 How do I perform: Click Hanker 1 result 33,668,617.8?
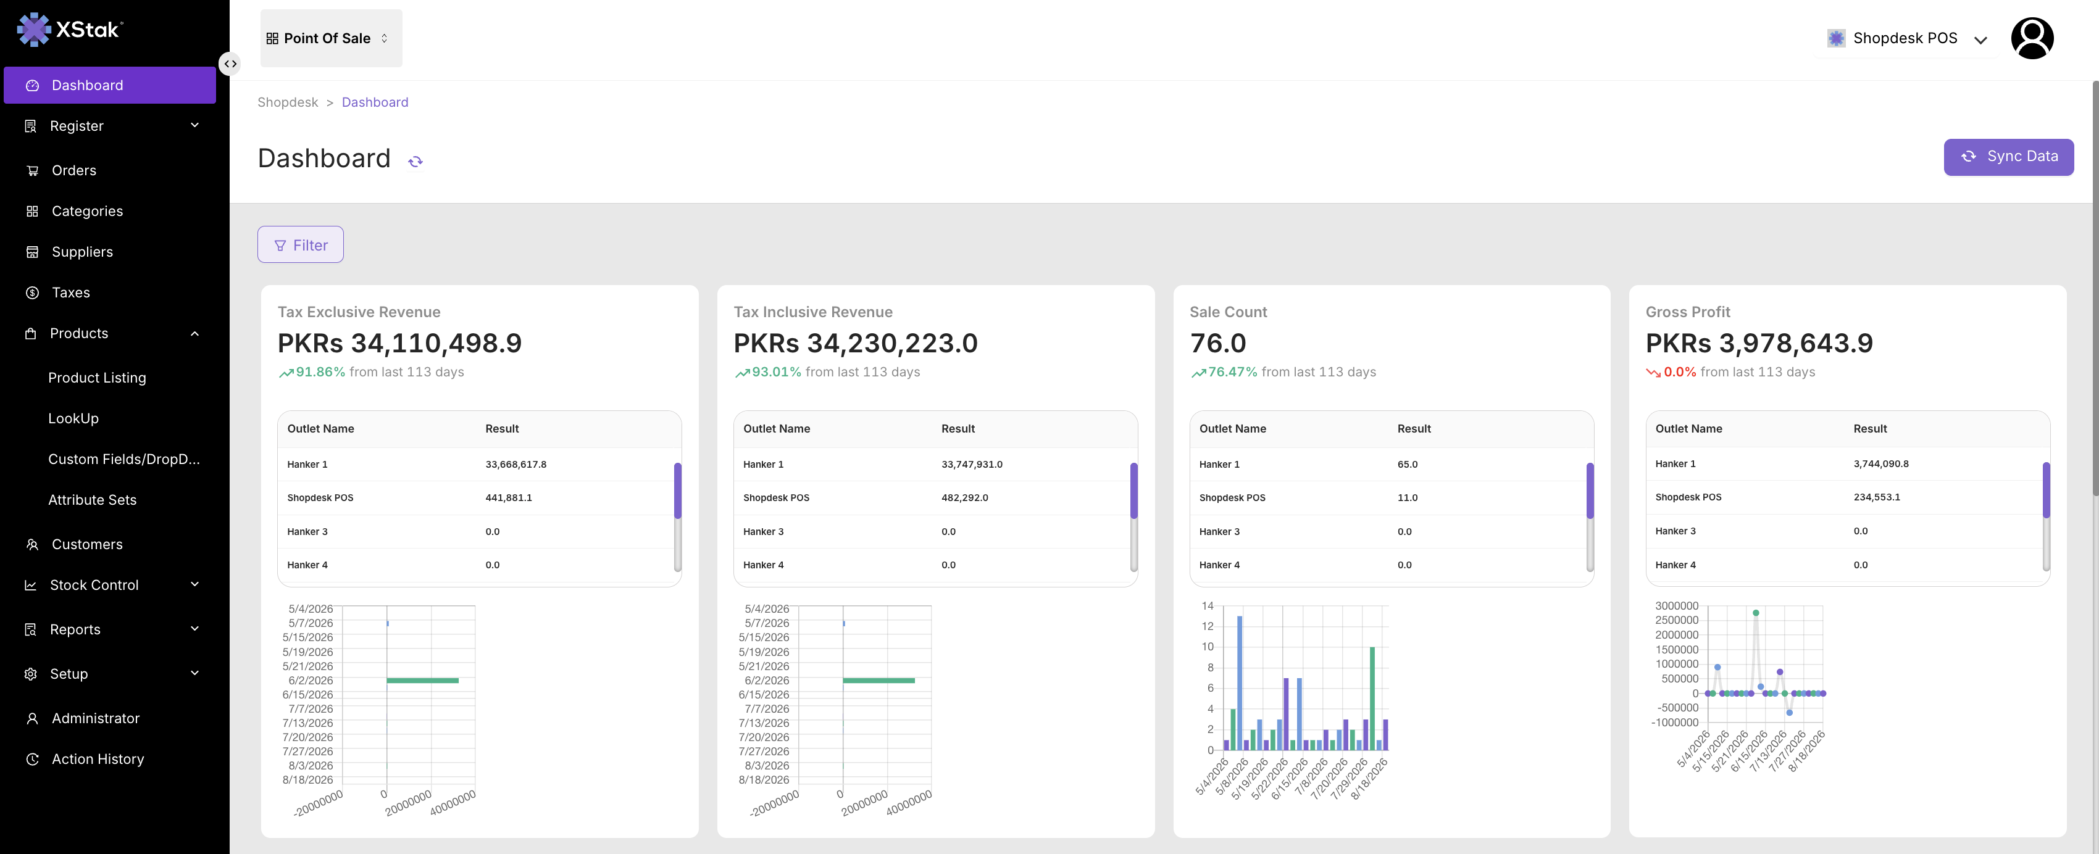(515, 464)
